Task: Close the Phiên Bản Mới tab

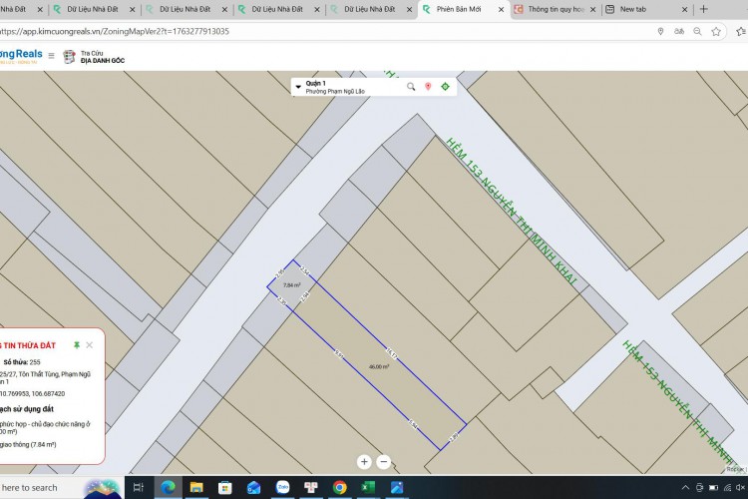Action: pos(501,10)
